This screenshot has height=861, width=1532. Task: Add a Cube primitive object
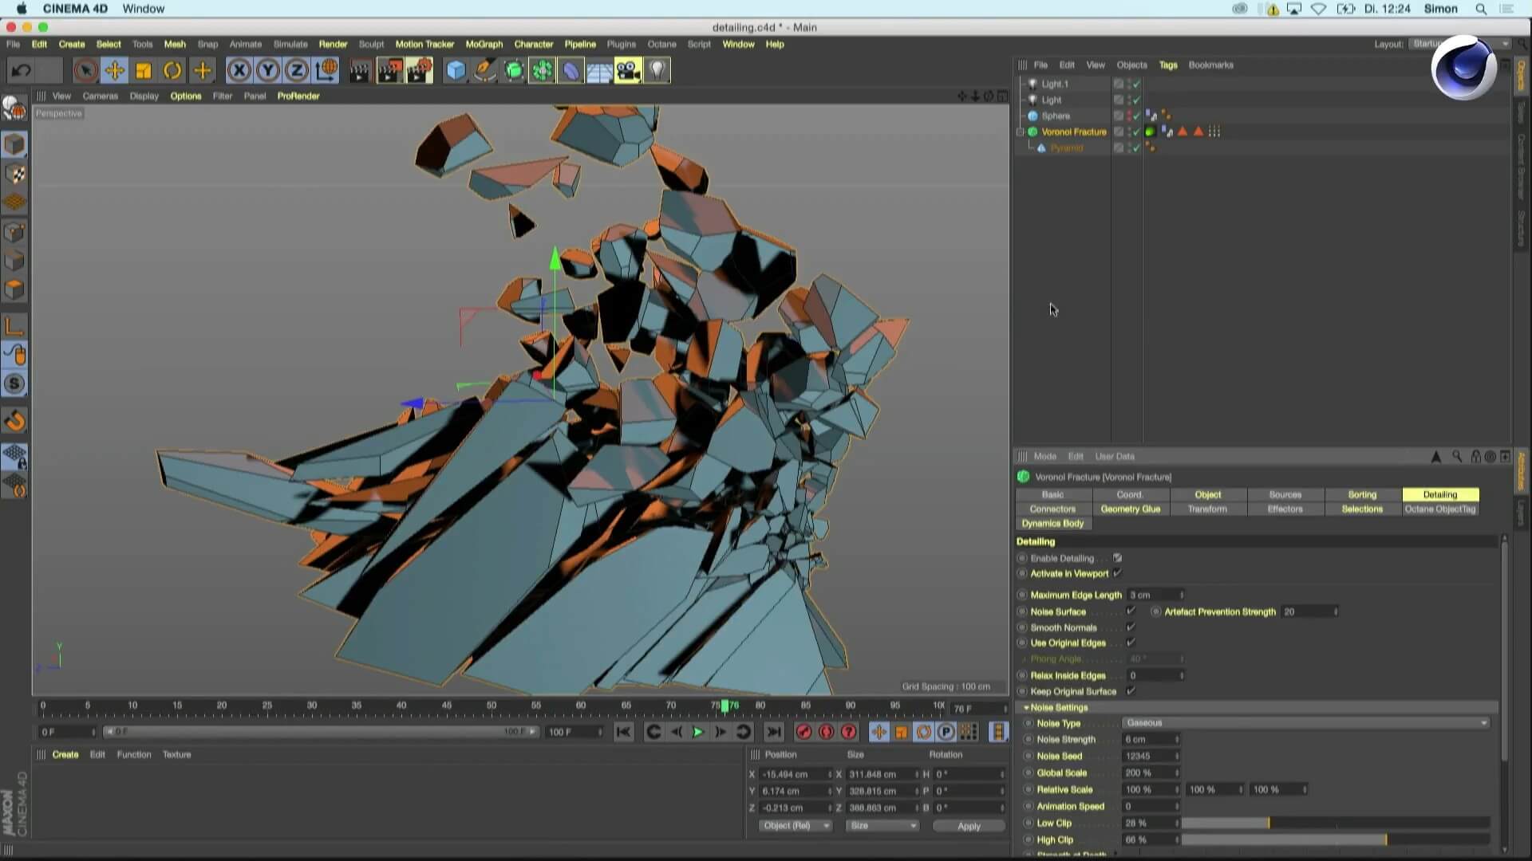(456, 71)
